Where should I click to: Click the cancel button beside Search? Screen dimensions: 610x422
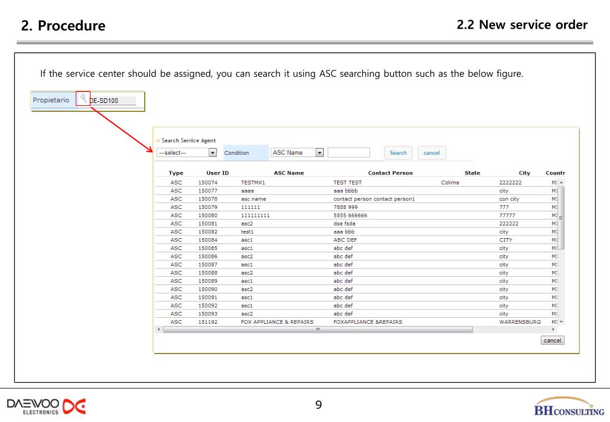pyautogui.click(x=431, y=153)
